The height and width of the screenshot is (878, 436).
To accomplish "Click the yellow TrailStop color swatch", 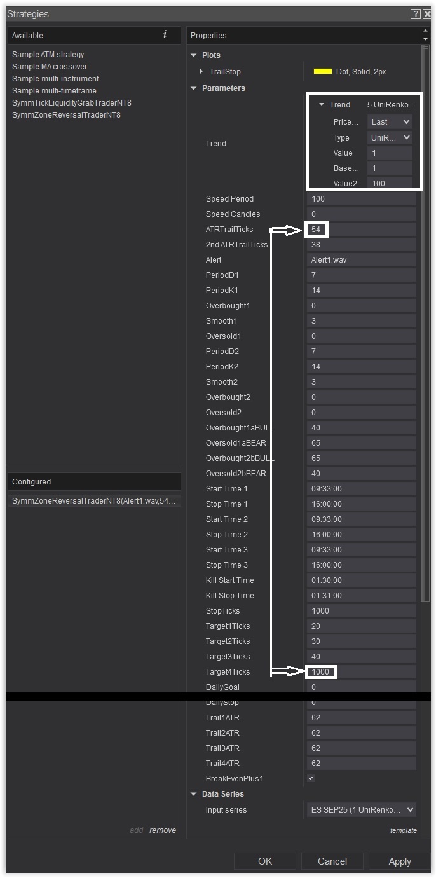I will click(323, 72).
